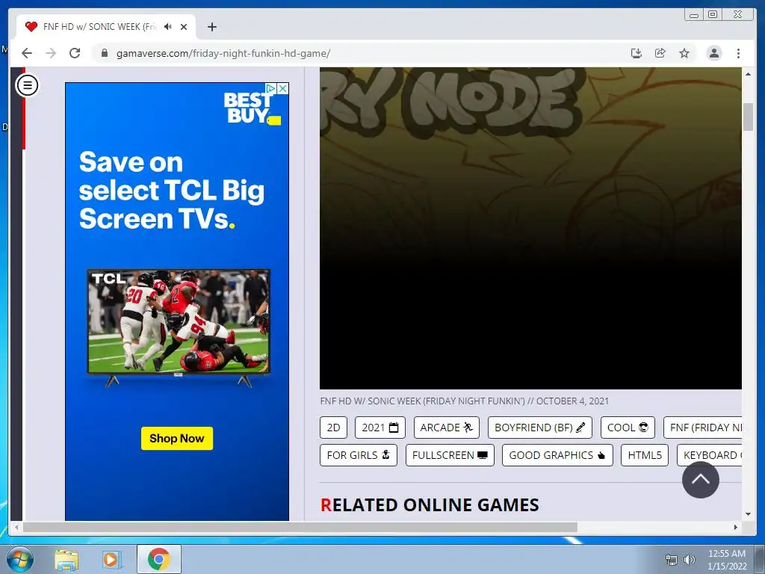This screenshot has width=765, height=574.
Task: Open the taskbar clock showing 12:55 AM
Action: point(727,560)
